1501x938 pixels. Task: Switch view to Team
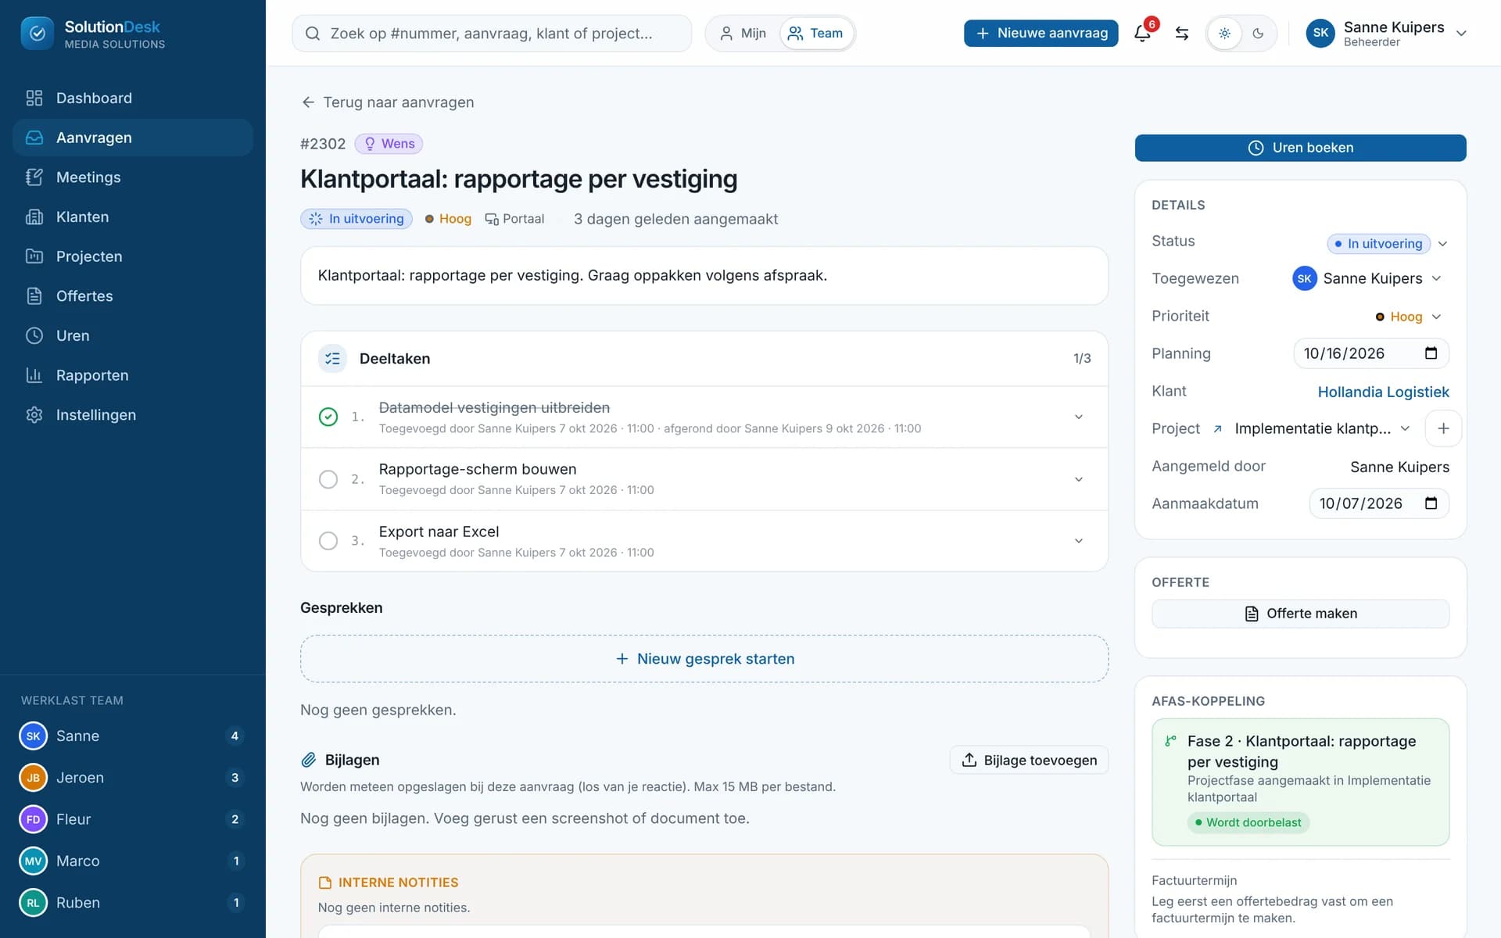tap(815, 33)
